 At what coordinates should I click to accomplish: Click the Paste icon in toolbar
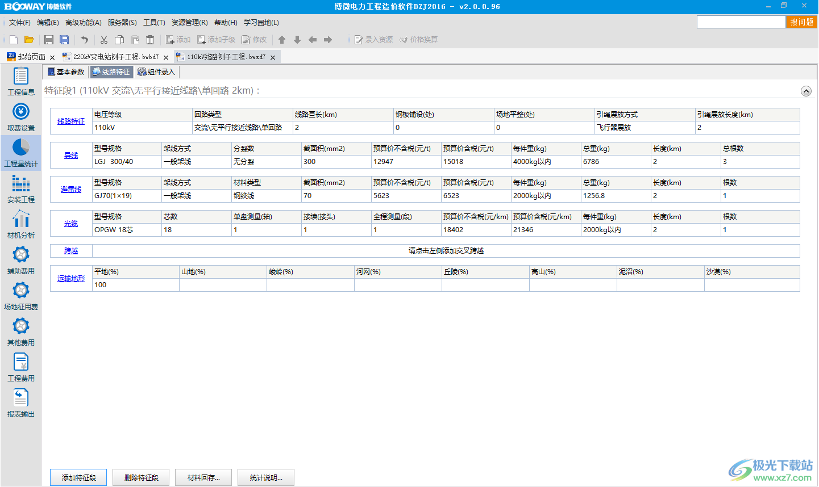[135, 40]
